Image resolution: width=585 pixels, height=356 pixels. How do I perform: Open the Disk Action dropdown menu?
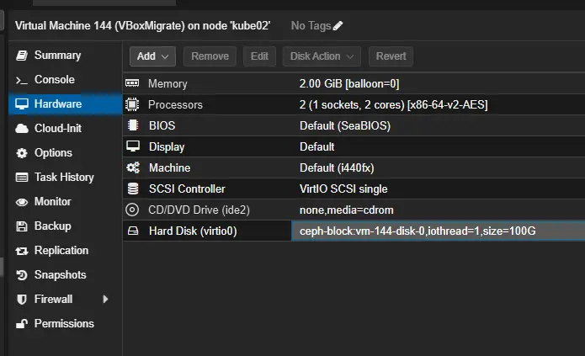(x=322, y=56)
